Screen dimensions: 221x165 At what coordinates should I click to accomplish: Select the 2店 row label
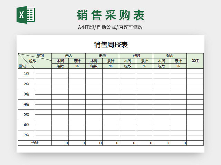pos(27,84)
